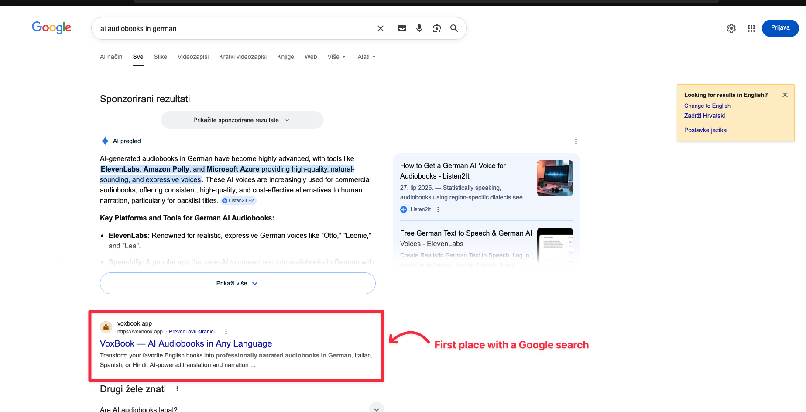Open Google Lens image search icon

coord(437,28)
